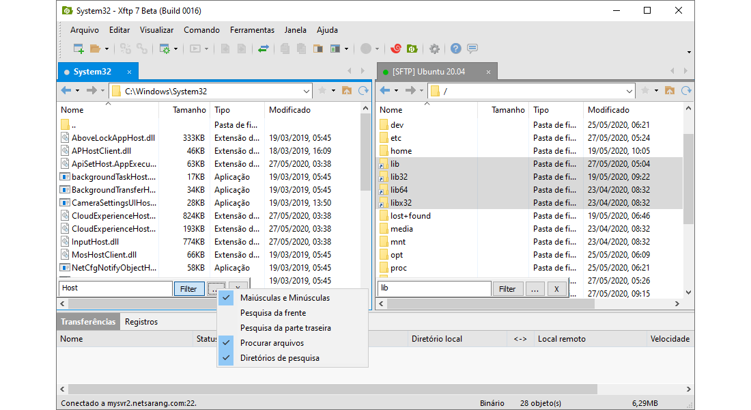The height and width of the screenshot is (410, 751).
Task: Expand the window layout dropdown arrow
Action: [x=346, y=49]
